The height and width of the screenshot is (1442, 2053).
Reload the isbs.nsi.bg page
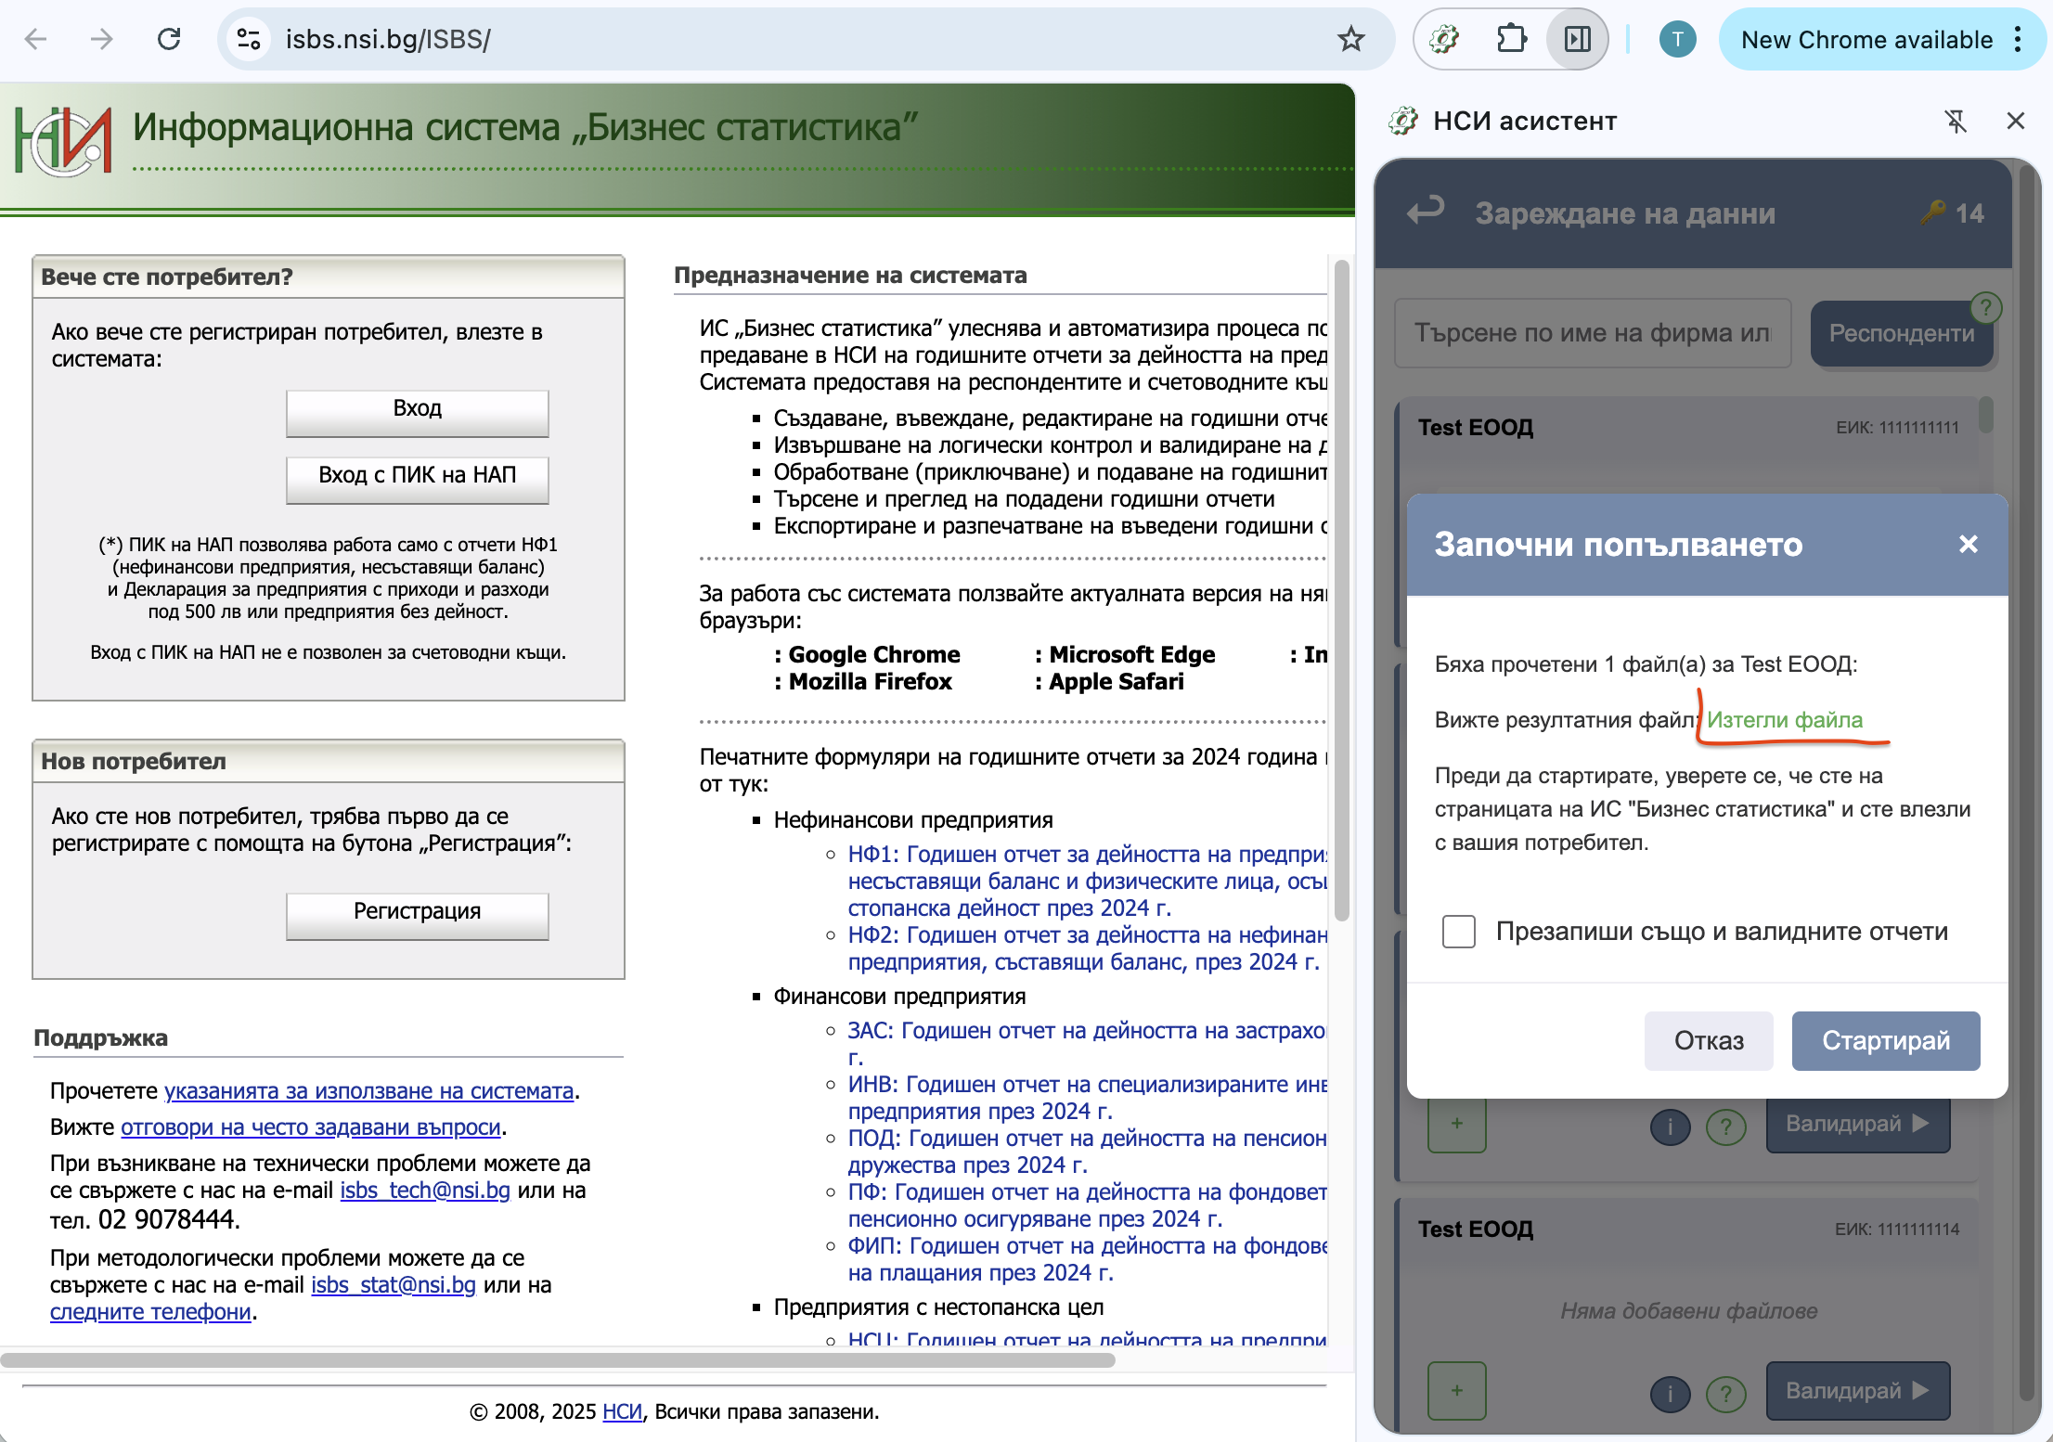(x=169, y=39)
